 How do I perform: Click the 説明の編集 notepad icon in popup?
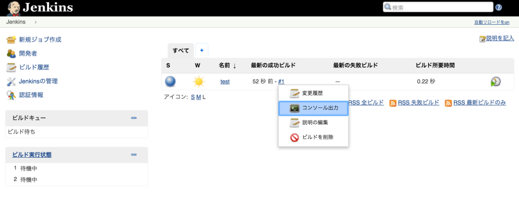294,122
